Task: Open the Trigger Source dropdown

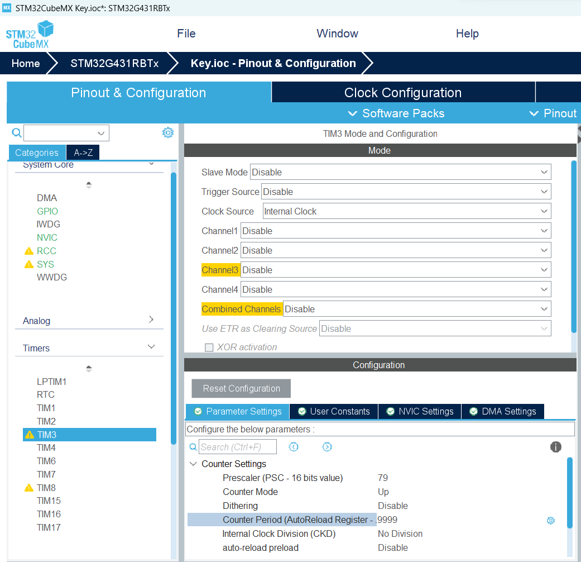Action: [406, 192]
